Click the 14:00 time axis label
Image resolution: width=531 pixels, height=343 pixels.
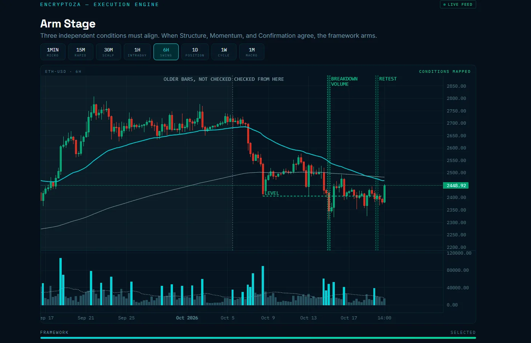pyautogui.click(x=384, y=318)
